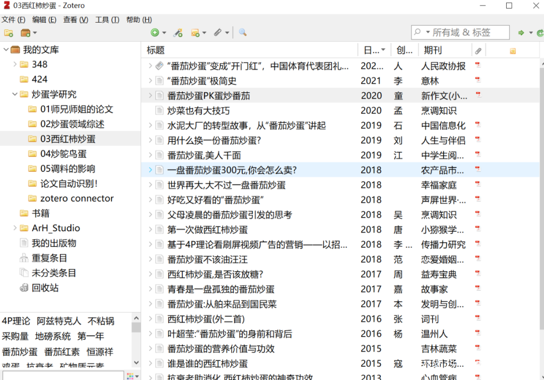Click the new collection toolbar icon

click(9, 33)
